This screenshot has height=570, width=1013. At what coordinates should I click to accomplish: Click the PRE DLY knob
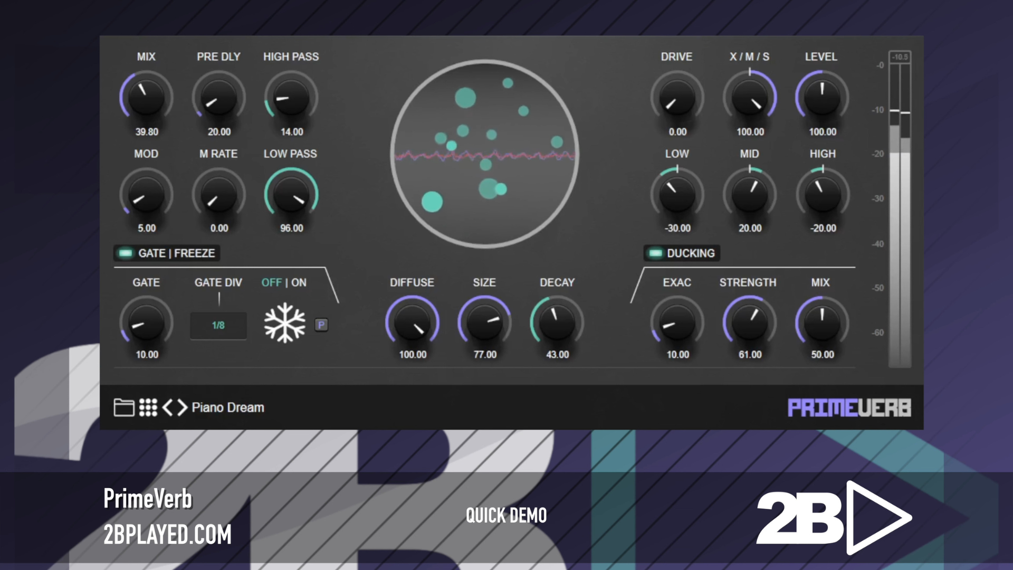coord(218,98)
